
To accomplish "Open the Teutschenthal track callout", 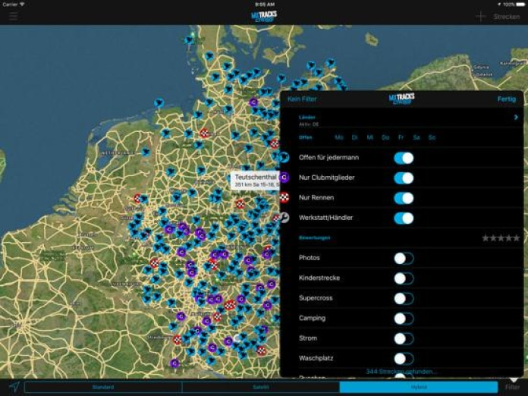I will 255,181.
